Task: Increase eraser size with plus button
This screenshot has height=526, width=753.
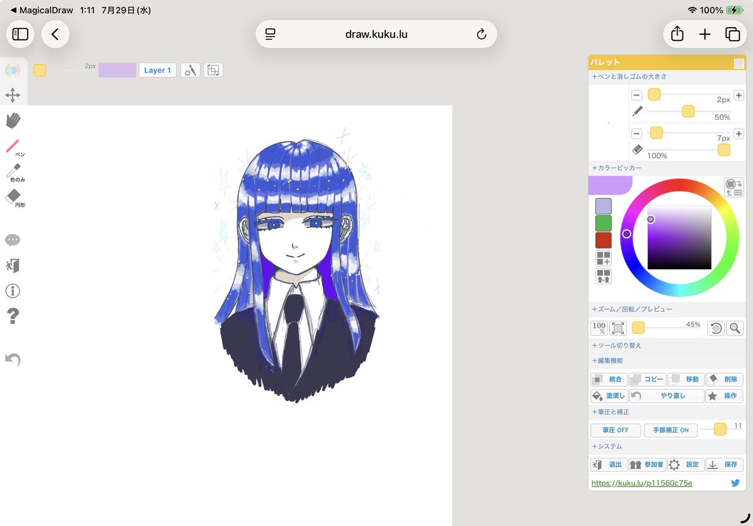Action: click(x=739, y=134)
